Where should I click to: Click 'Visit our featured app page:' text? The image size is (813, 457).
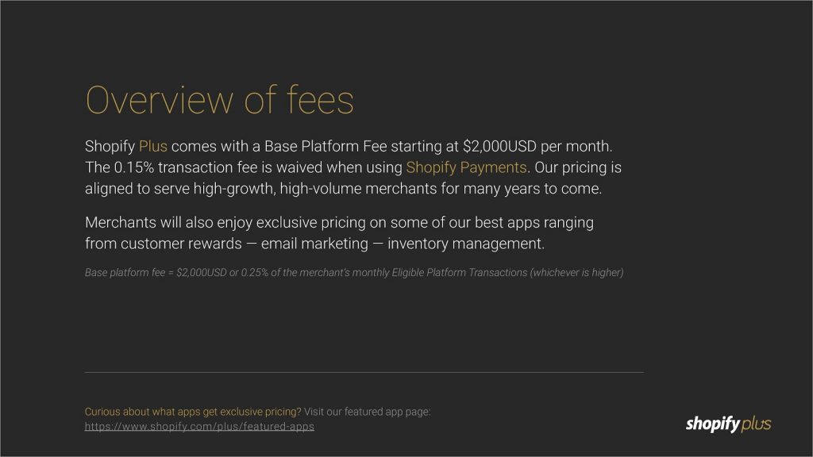(368, 412)
